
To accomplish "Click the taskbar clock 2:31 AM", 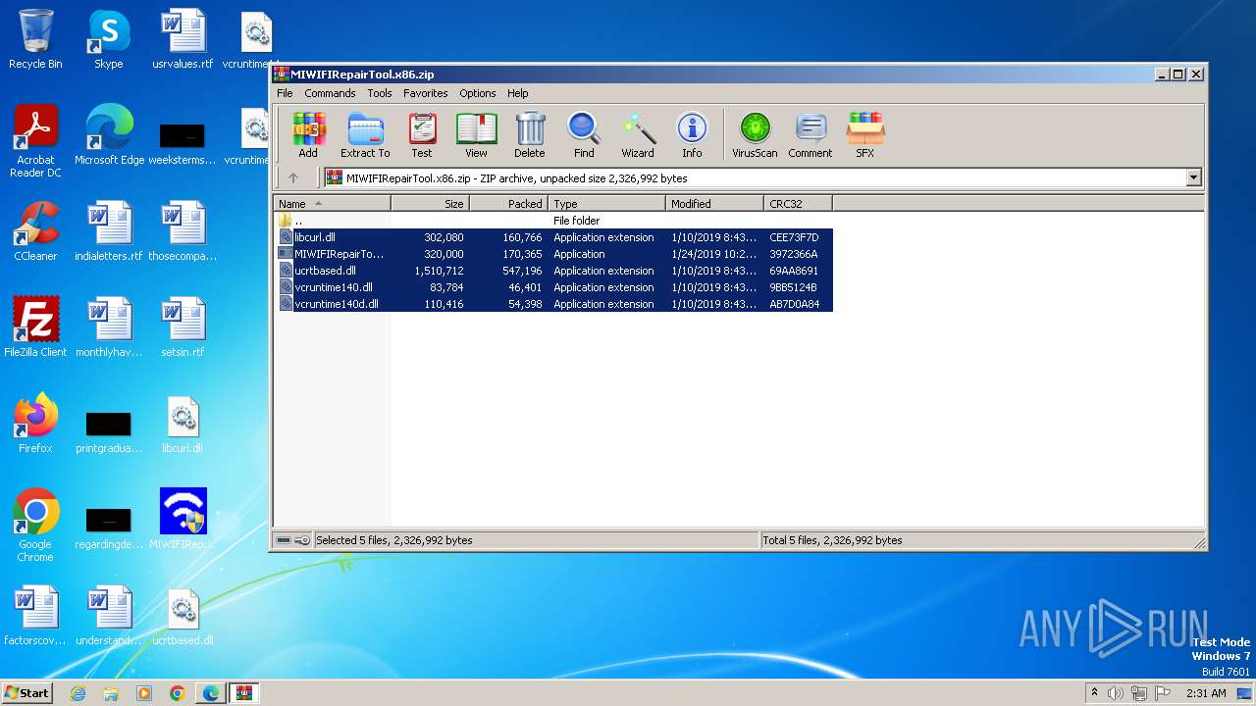I will (1206, 693).
